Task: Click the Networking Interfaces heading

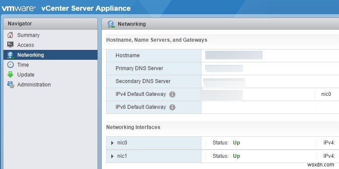Action: tap(133, 127)
